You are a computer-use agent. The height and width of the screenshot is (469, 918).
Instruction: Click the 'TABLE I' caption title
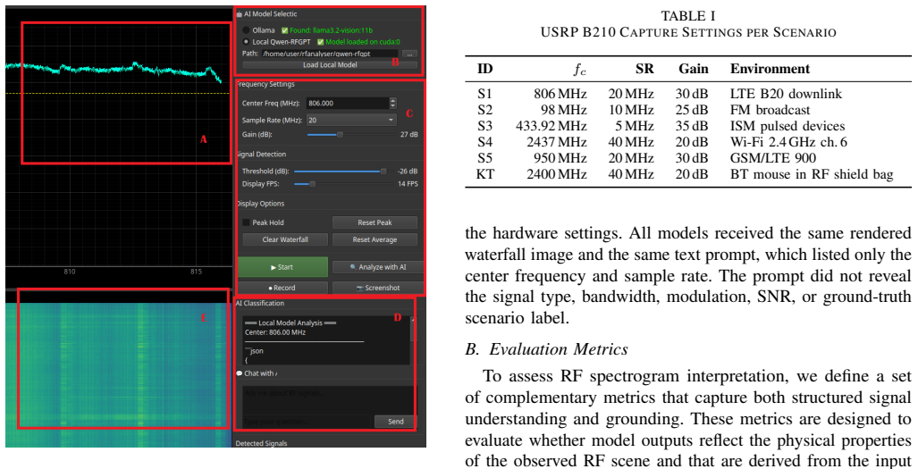click(688, 16)
